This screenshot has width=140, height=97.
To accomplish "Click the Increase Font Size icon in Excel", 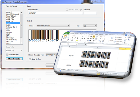I will click(82, 38).
